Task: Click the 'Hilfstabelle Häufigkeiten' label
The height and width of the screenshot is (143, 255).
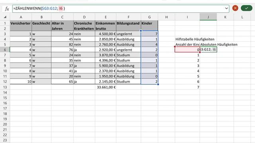Action: click(x=195, y=39)
